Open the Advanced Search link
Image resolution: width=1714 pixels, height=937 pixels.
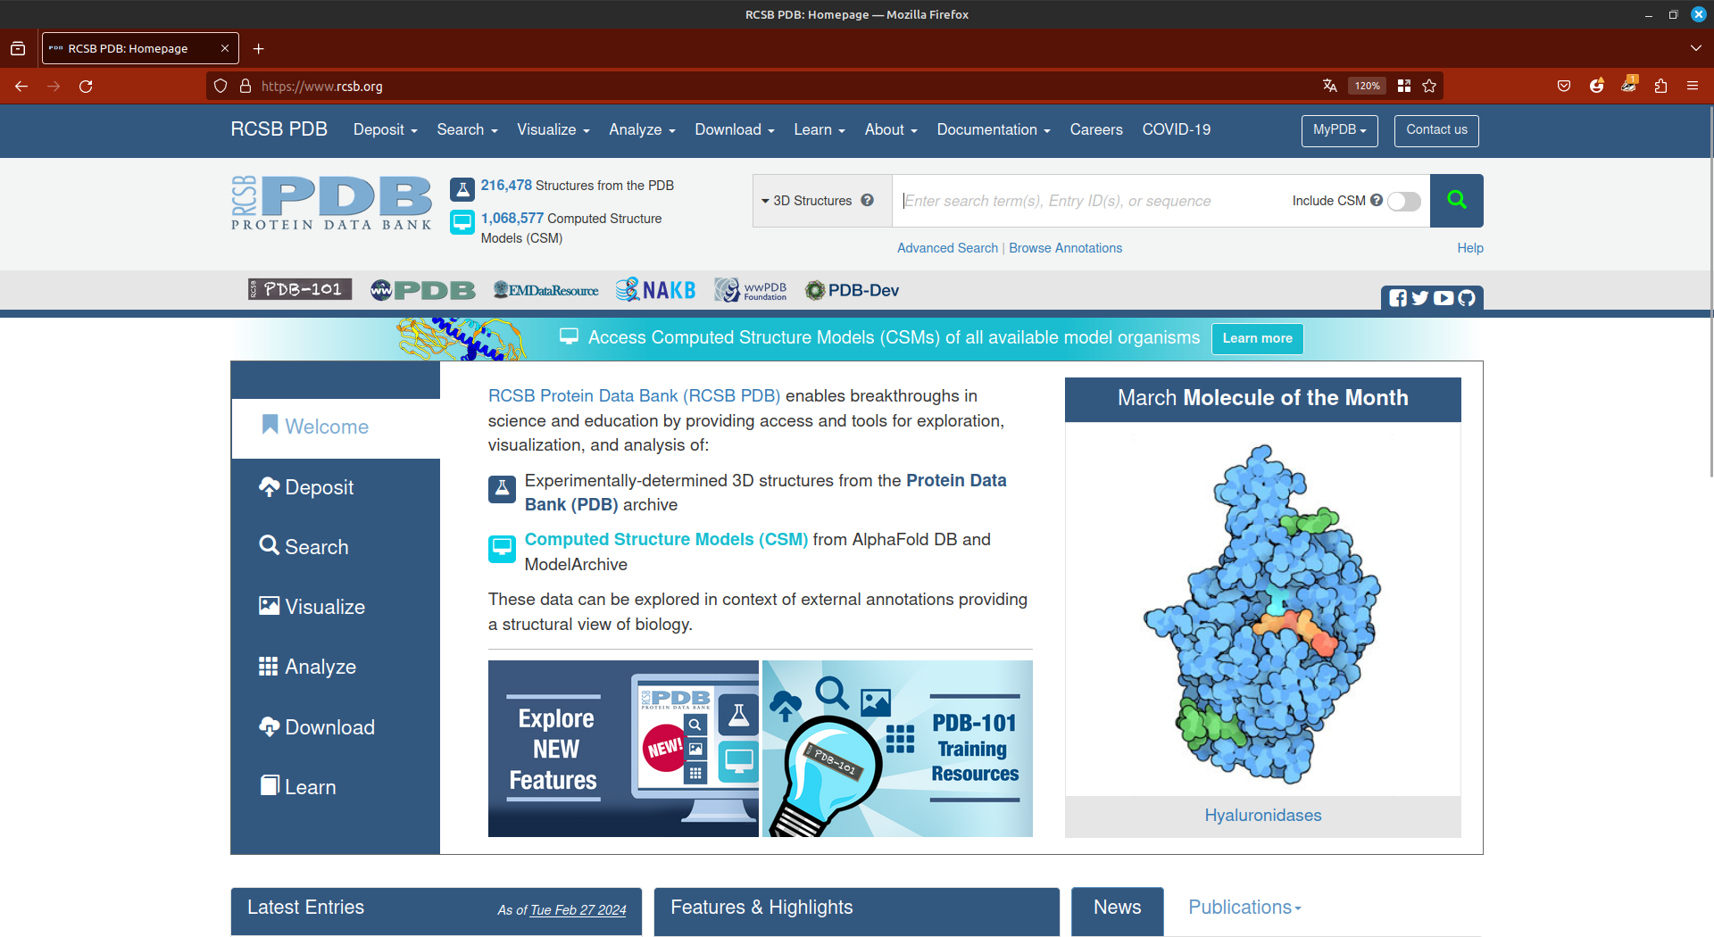[x=947, y=248]
